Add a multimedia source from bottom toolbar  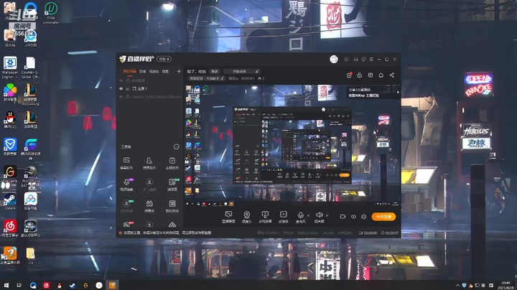(283, 217)
